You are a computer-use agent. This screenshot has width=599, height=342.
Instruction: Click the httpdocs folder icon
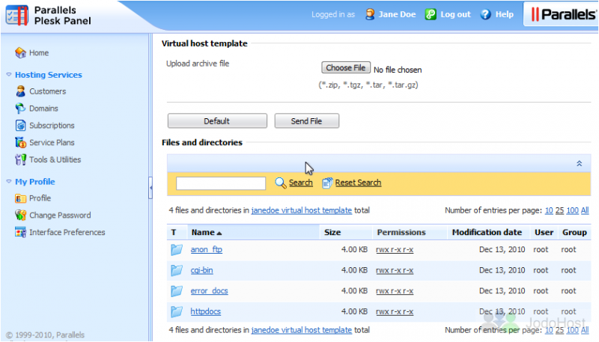177,311
